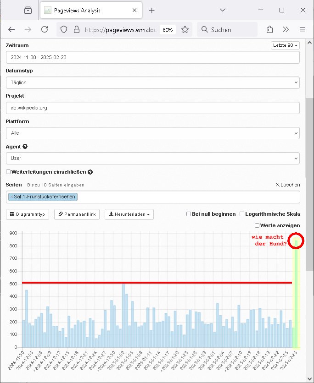Remove the Sat.1-Frühstücksfernsehen page tag

[x=11, y=197]
